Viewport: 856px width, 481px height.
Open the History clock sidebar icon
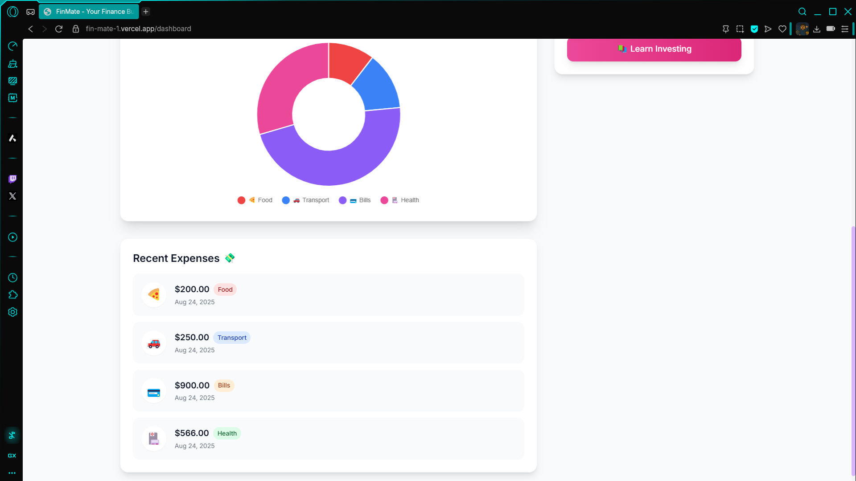12,278
